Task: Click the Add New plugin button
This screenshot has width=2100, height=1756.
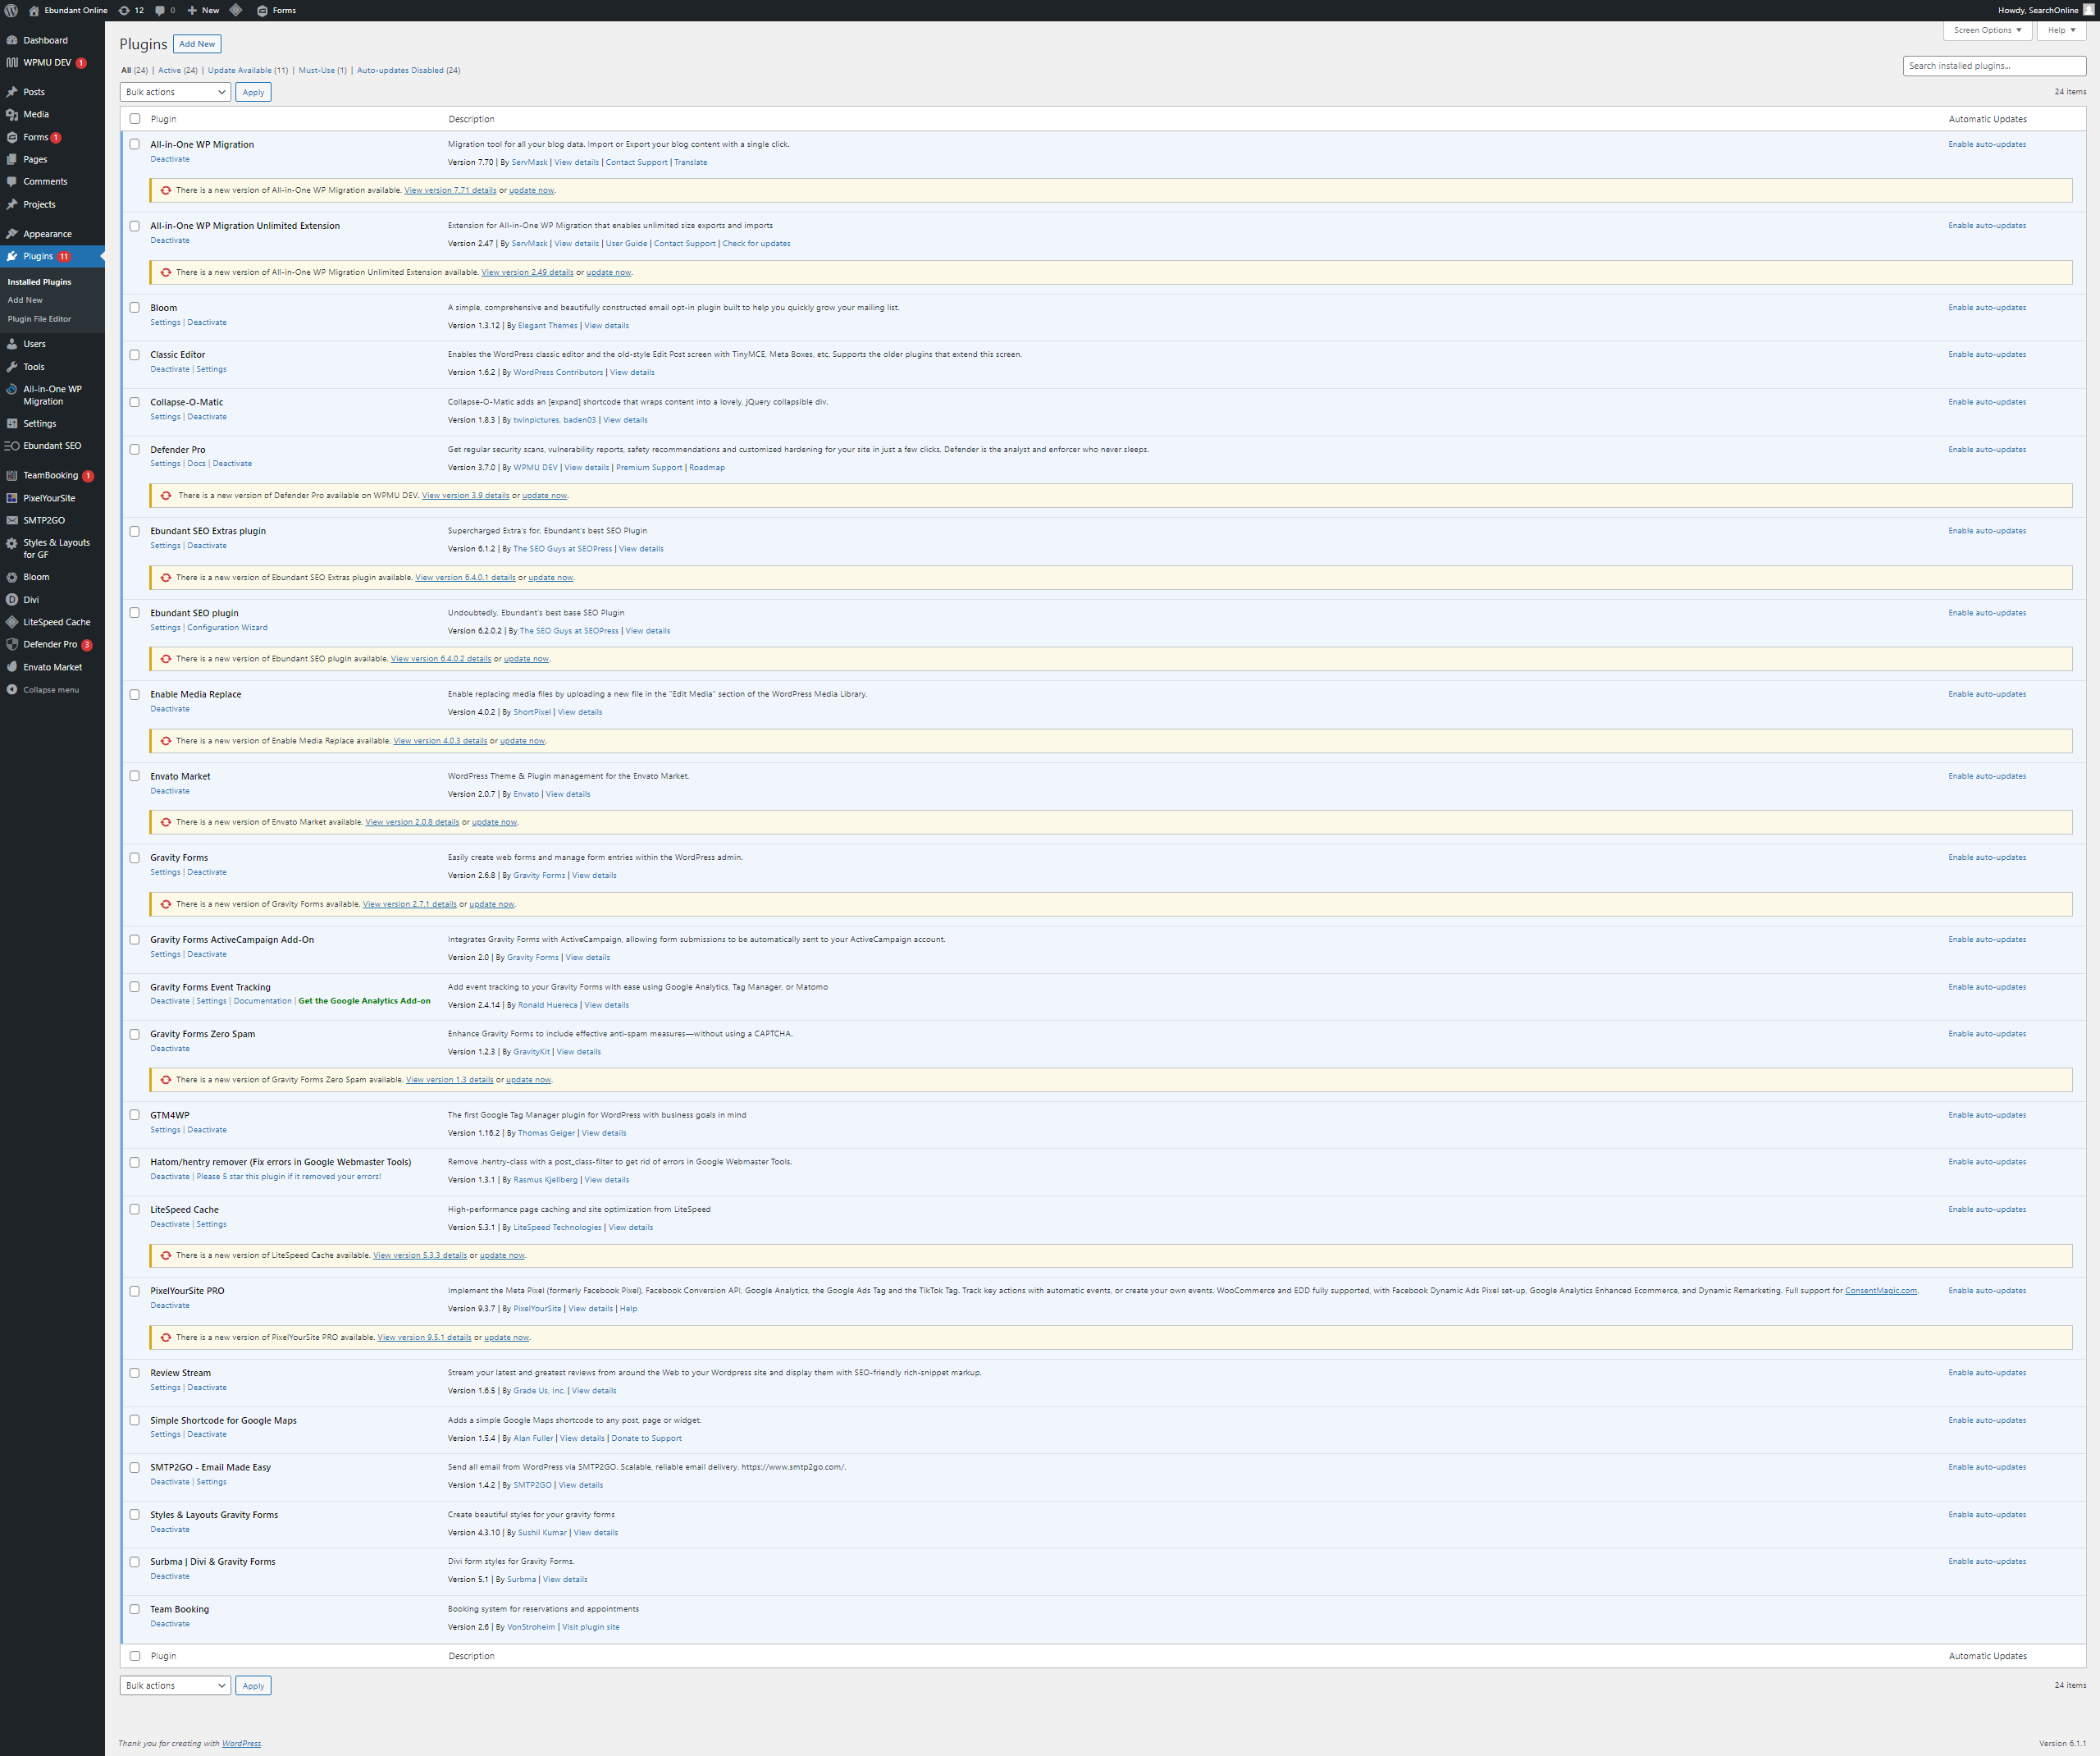Action: pos(197,44)
